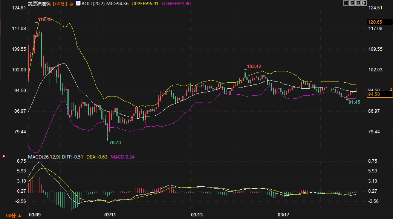Select the 03/11 date on time axis

coord(110,215)
